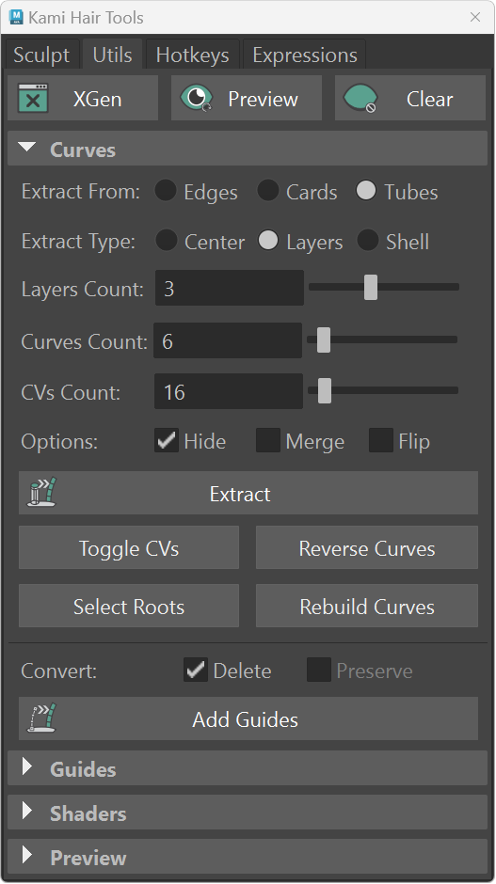Collapse the Curves section
Screen dimensions: 496x884
pos(26,148)
